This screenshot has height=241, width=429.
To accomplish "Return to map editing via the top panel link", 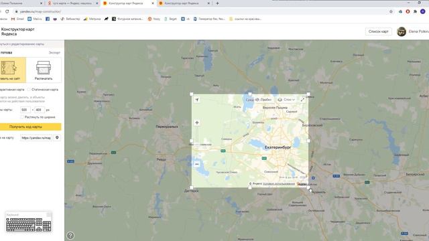I will [x=22, y=44].
